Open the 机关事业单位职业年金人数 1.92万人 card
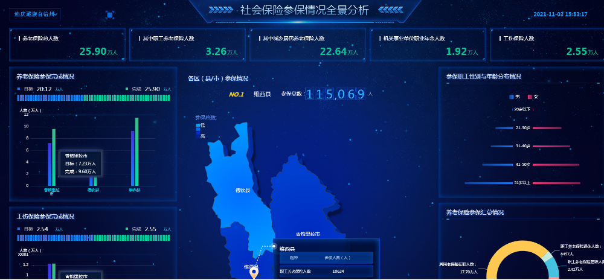 click(x=428, y=45)
